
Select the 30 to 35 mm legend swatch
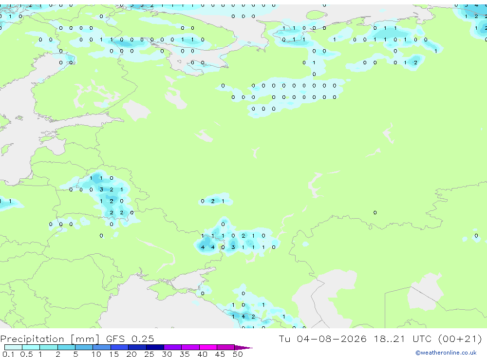pyautogui.click(x=173, y=347)
